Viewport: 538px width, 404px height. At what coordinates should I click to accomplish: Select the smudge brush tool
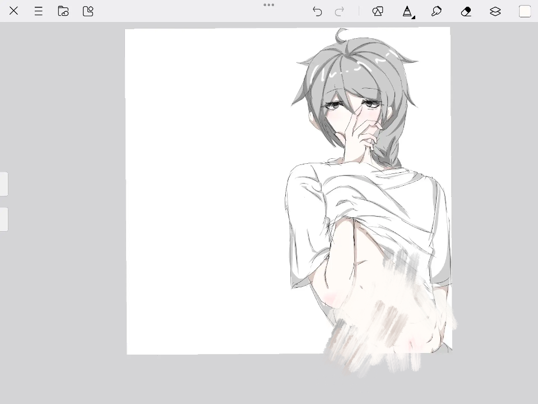437,11
